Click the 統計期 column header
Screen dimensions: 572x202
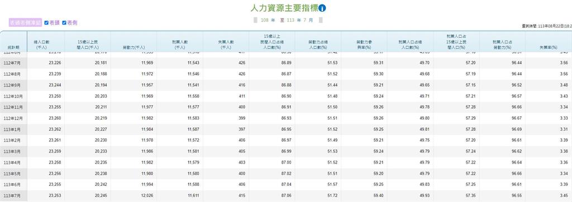click(x=13, y=47)
